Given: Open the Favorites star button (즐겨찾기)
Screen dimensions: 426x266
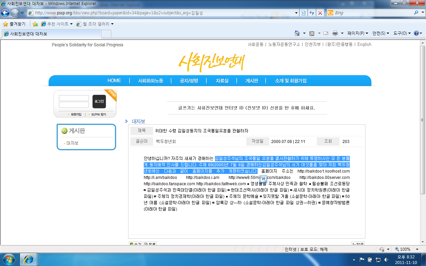Looking at the screenshot, I should (x=14, y=24).
